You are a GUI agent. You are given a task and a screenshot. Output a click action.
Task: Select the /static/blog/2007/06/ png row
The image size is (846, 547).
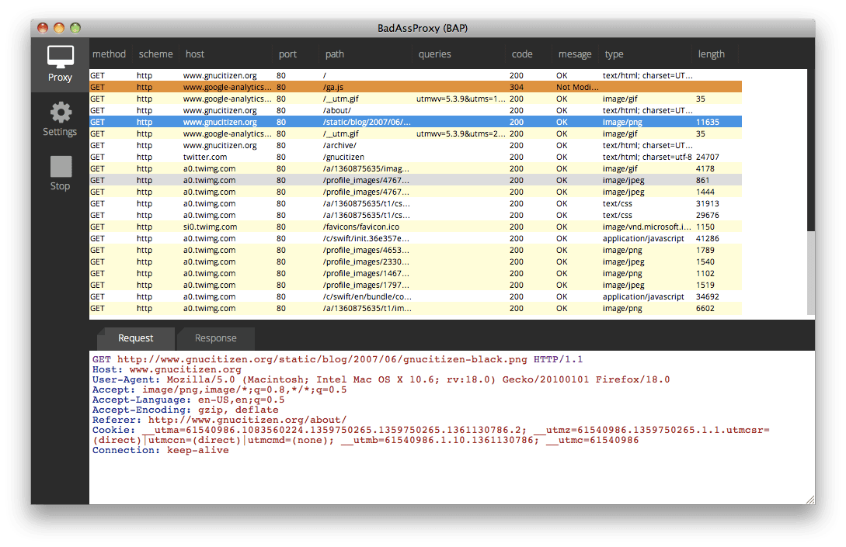point(416,123)
